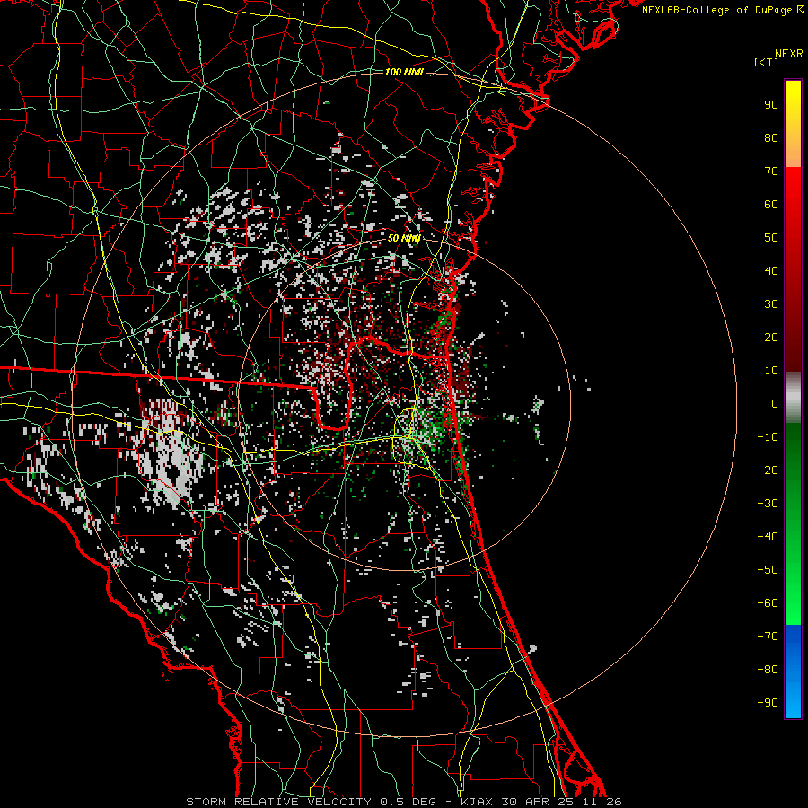Click the positive 40 knot scale value
808x808 pixels.
tap(771, 271)
